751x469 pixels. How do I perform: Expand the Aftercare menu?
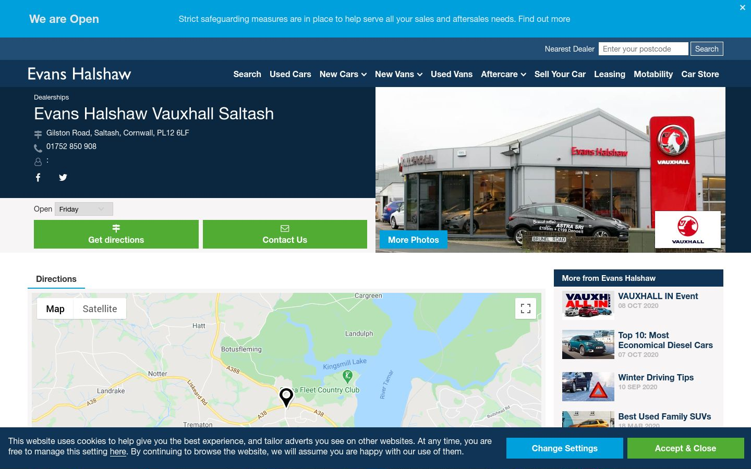(503, 74)
